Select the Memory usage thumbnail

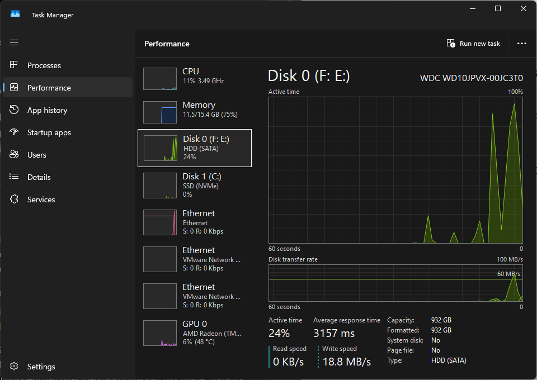coord(160,112)
